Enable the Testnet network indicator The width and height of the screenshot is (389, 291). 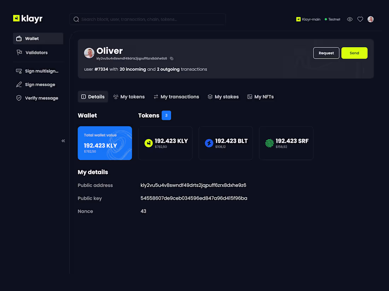(332, 19)
